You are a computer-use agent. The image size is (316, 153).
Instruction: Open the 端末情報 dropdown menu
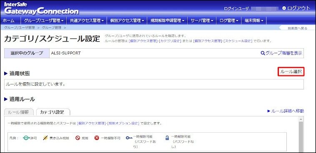coord(254,20)
